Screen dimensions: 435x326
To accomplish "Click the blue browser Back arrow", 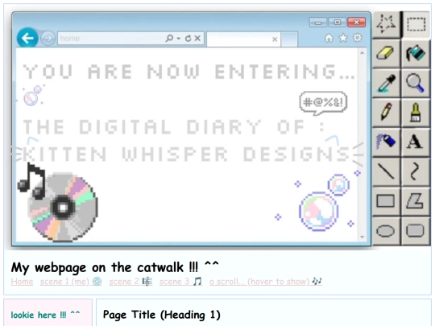I will point(27,38).
